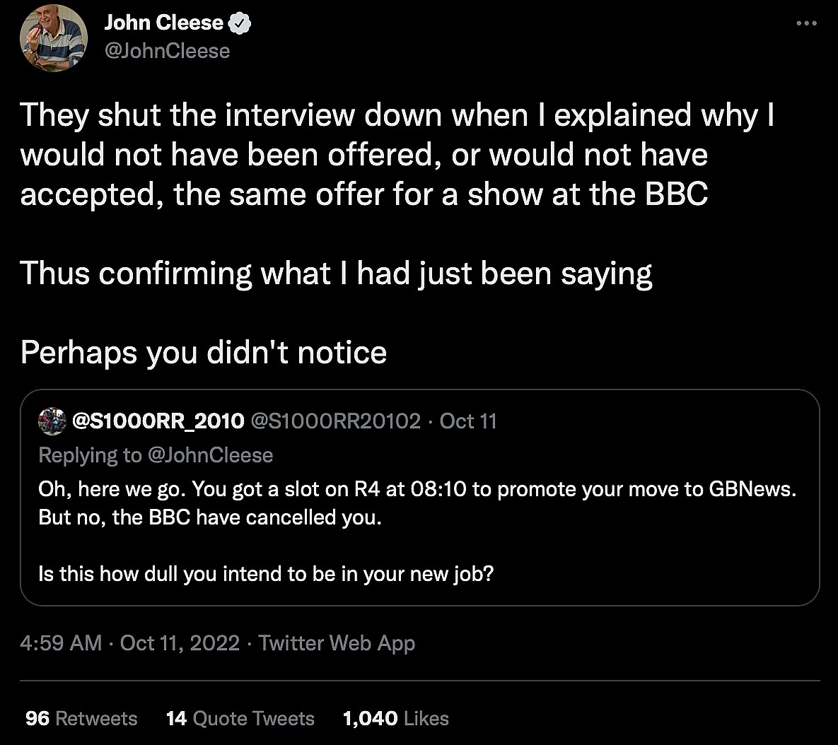Click John Cleese's profile avatar photo

click(54, 39)
